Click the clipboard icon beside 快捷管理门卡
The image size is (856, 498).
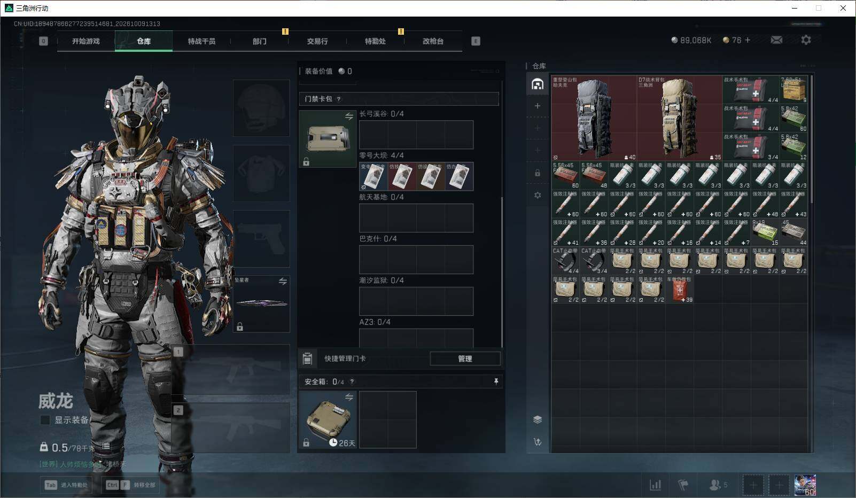coord(307,359)
